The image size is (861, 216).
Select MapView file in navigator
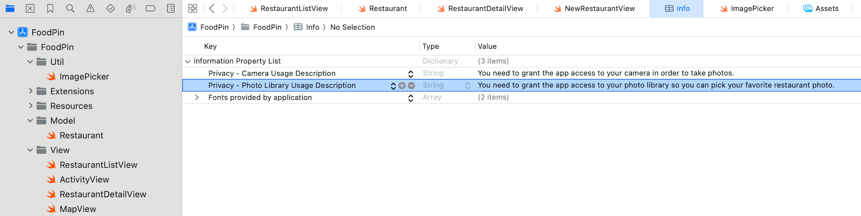click(78, 209)
